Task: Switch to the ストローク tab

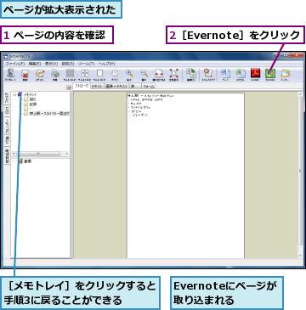Action: [x=82, y=86]
